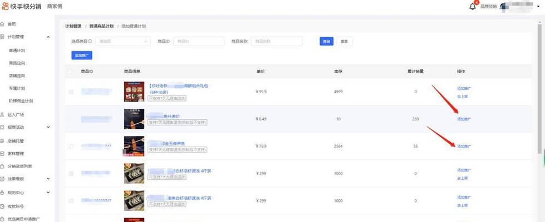Click the 店铺托管 sidebar icon

point(2,141)
